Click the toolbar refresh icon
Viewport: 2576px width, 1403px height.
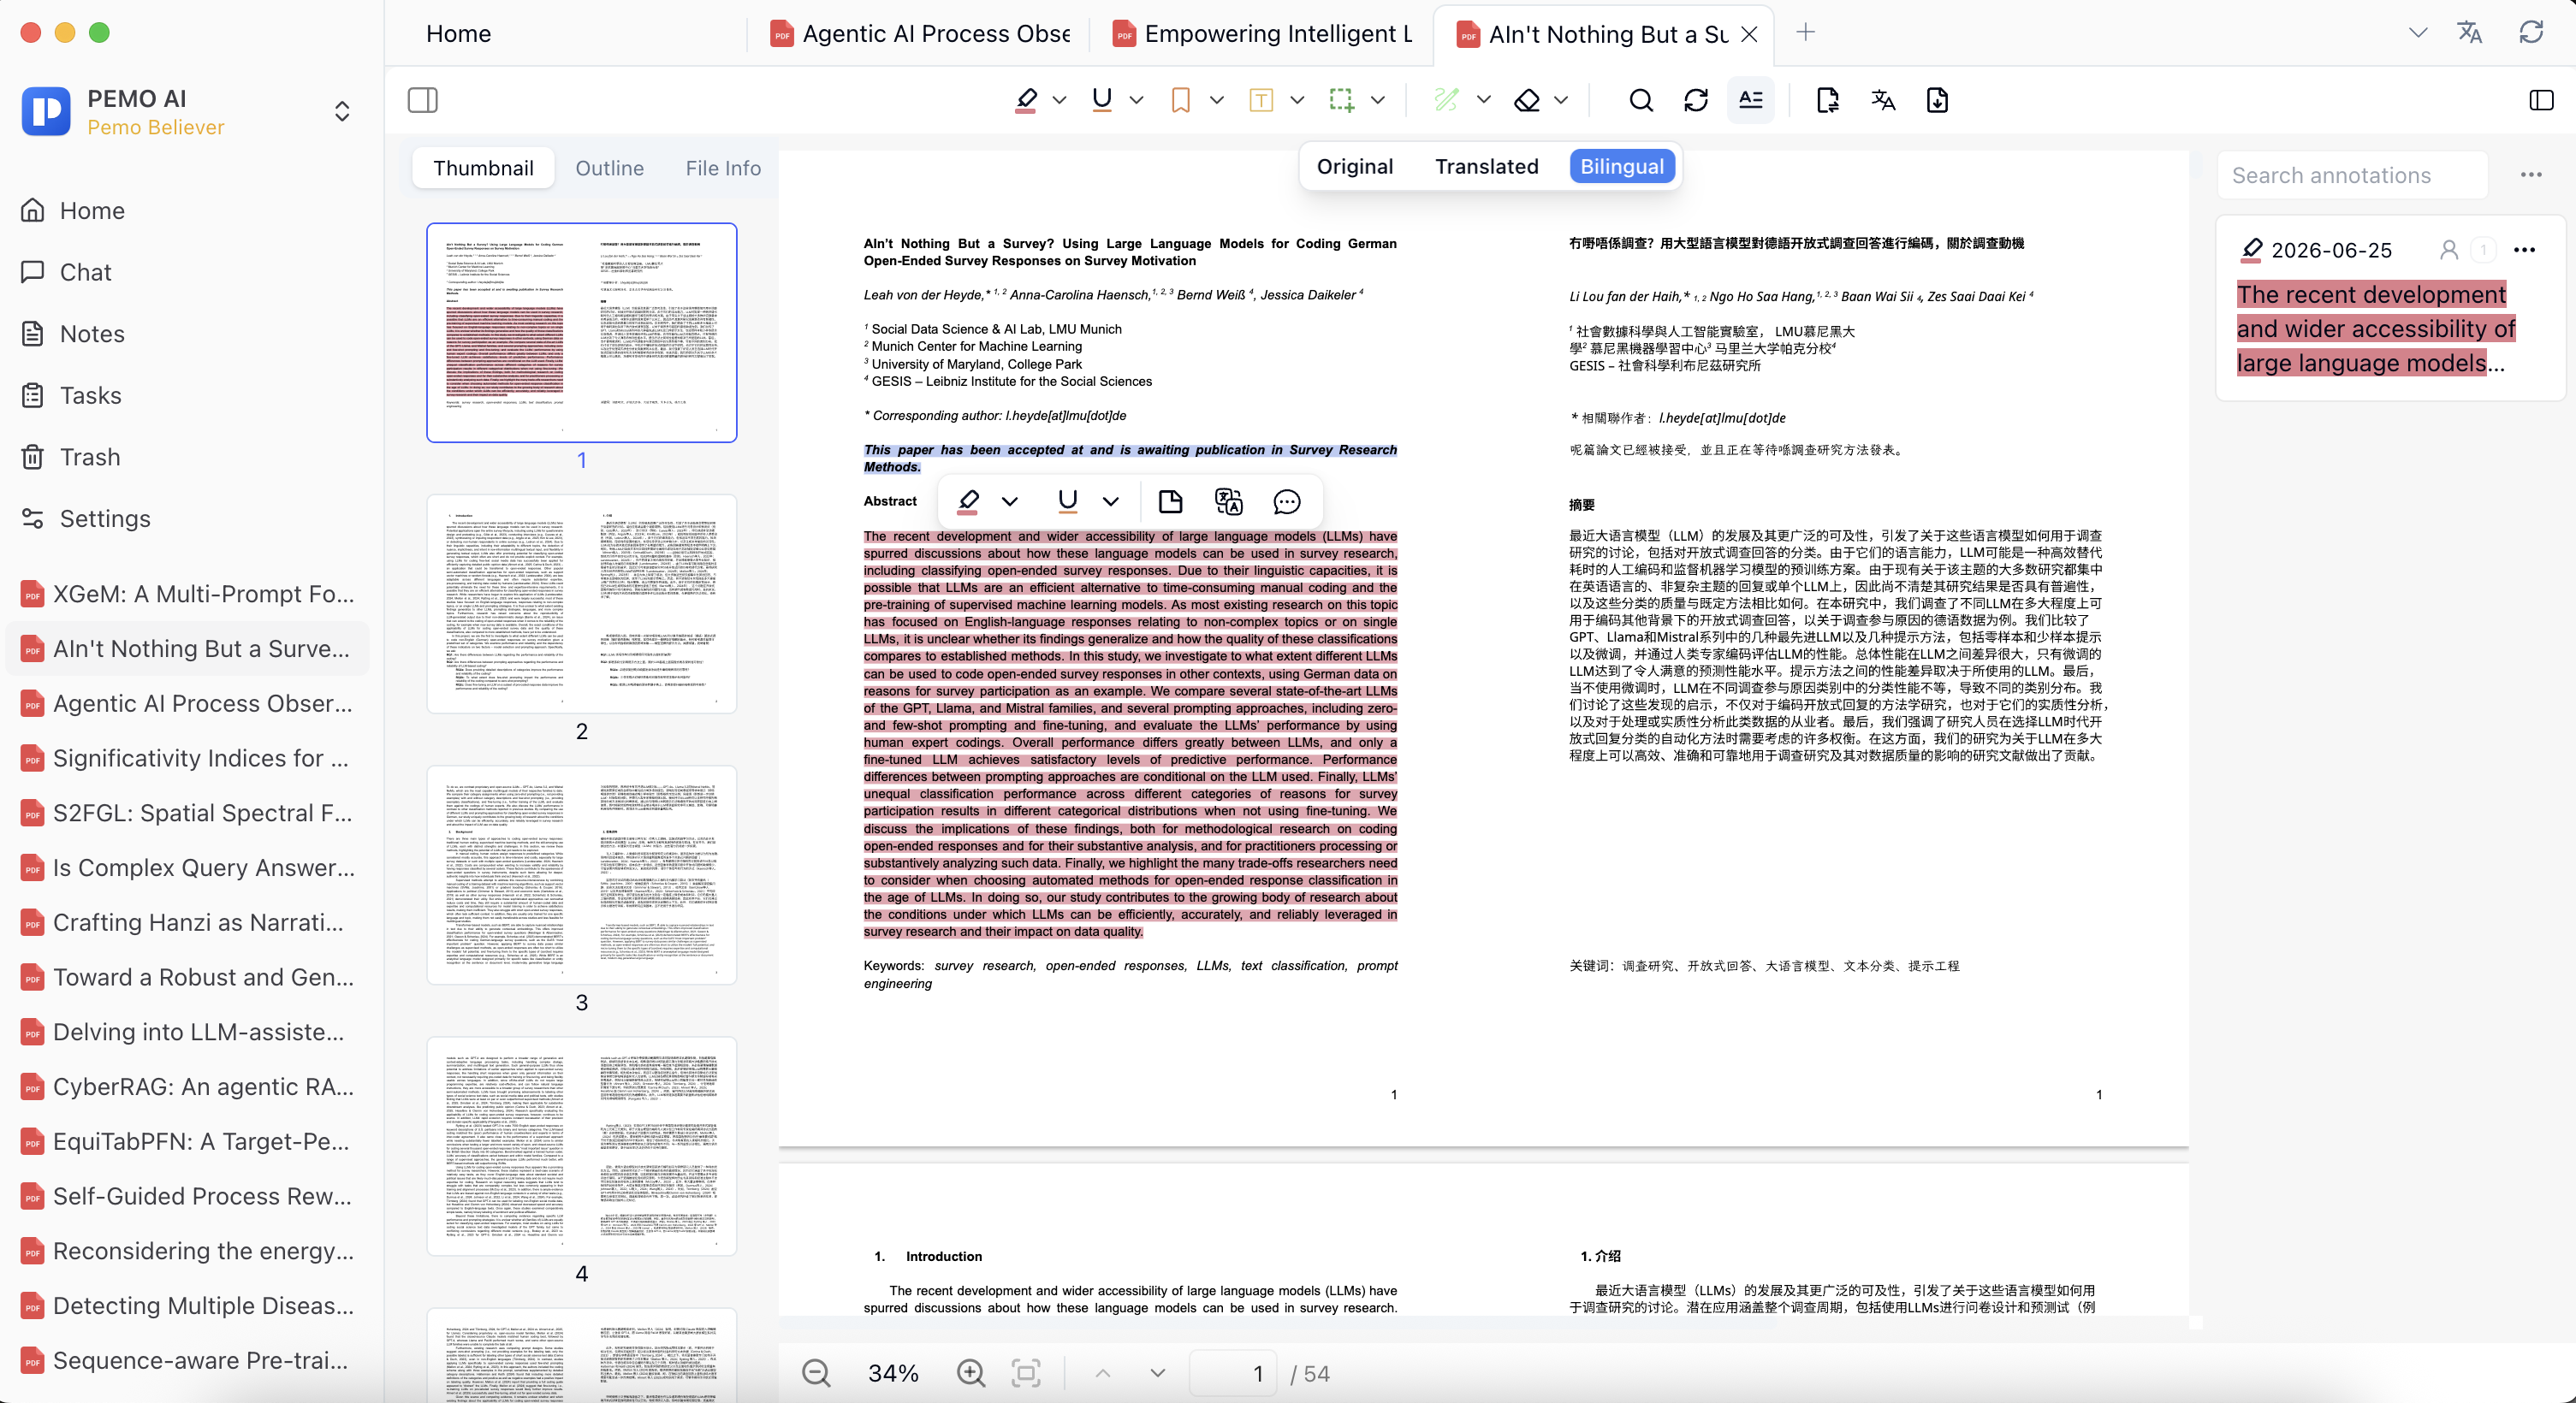(1696, 100)
